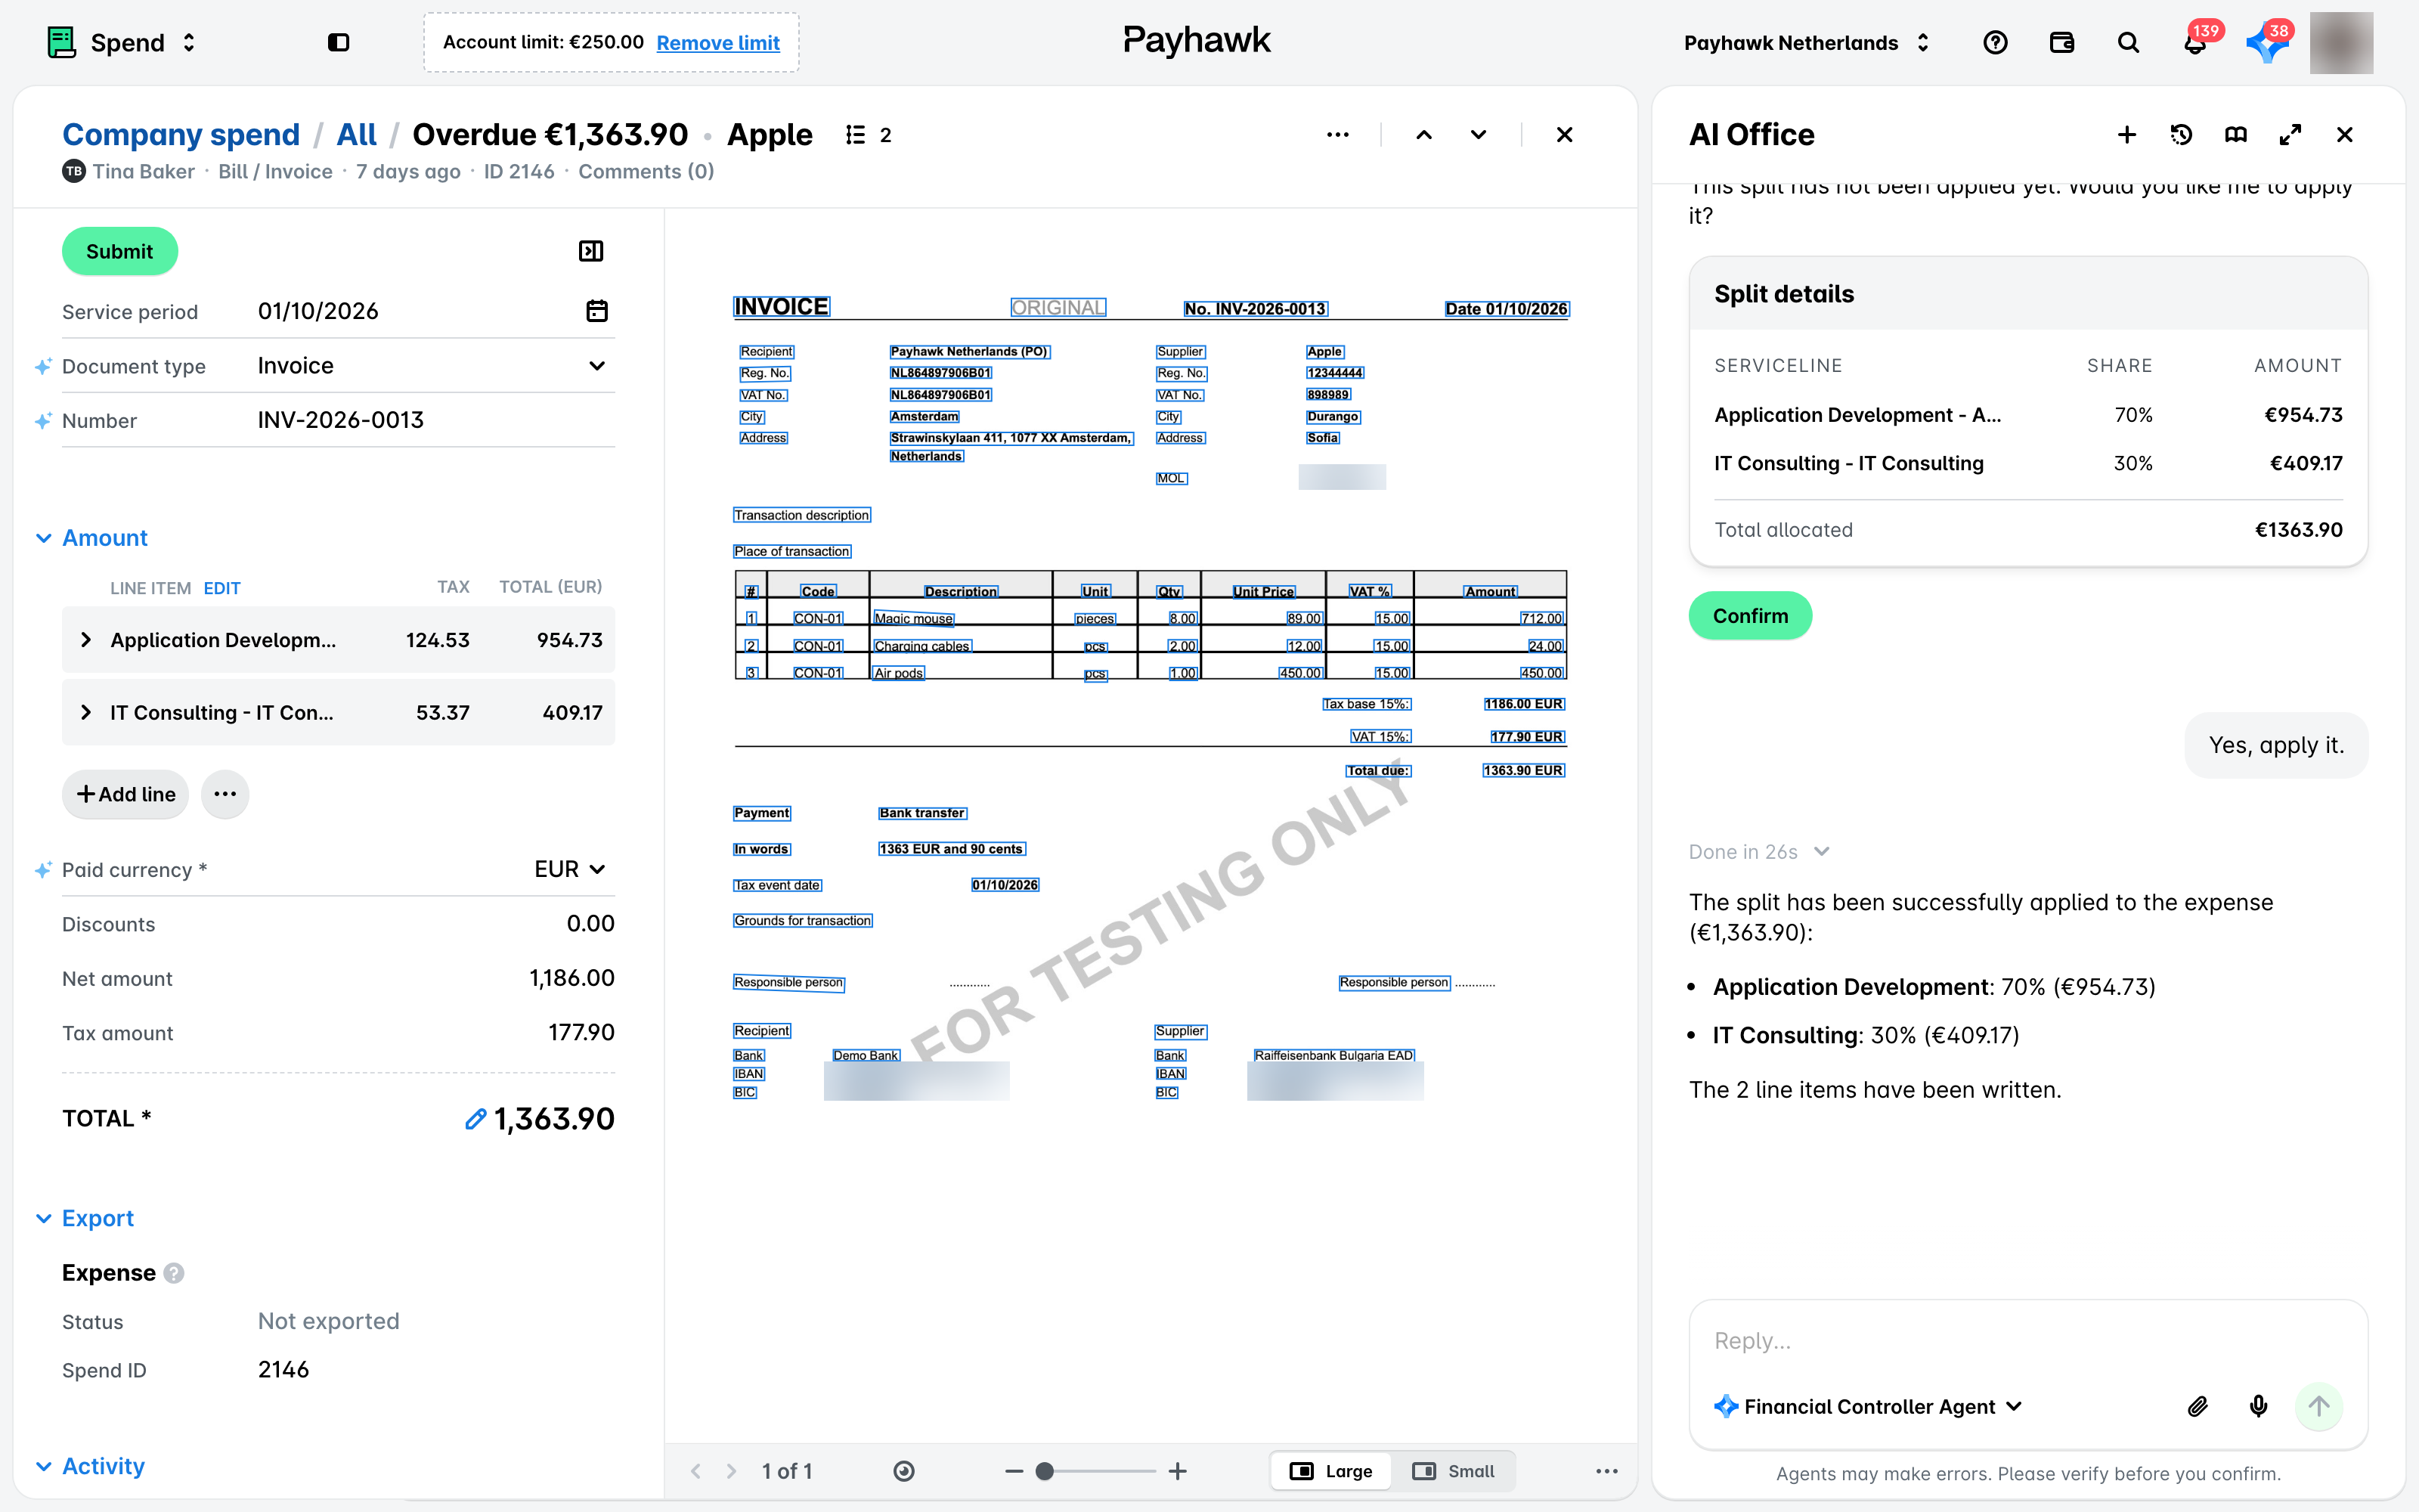Click the Number field INV-2026-0013

pos(436,420)
